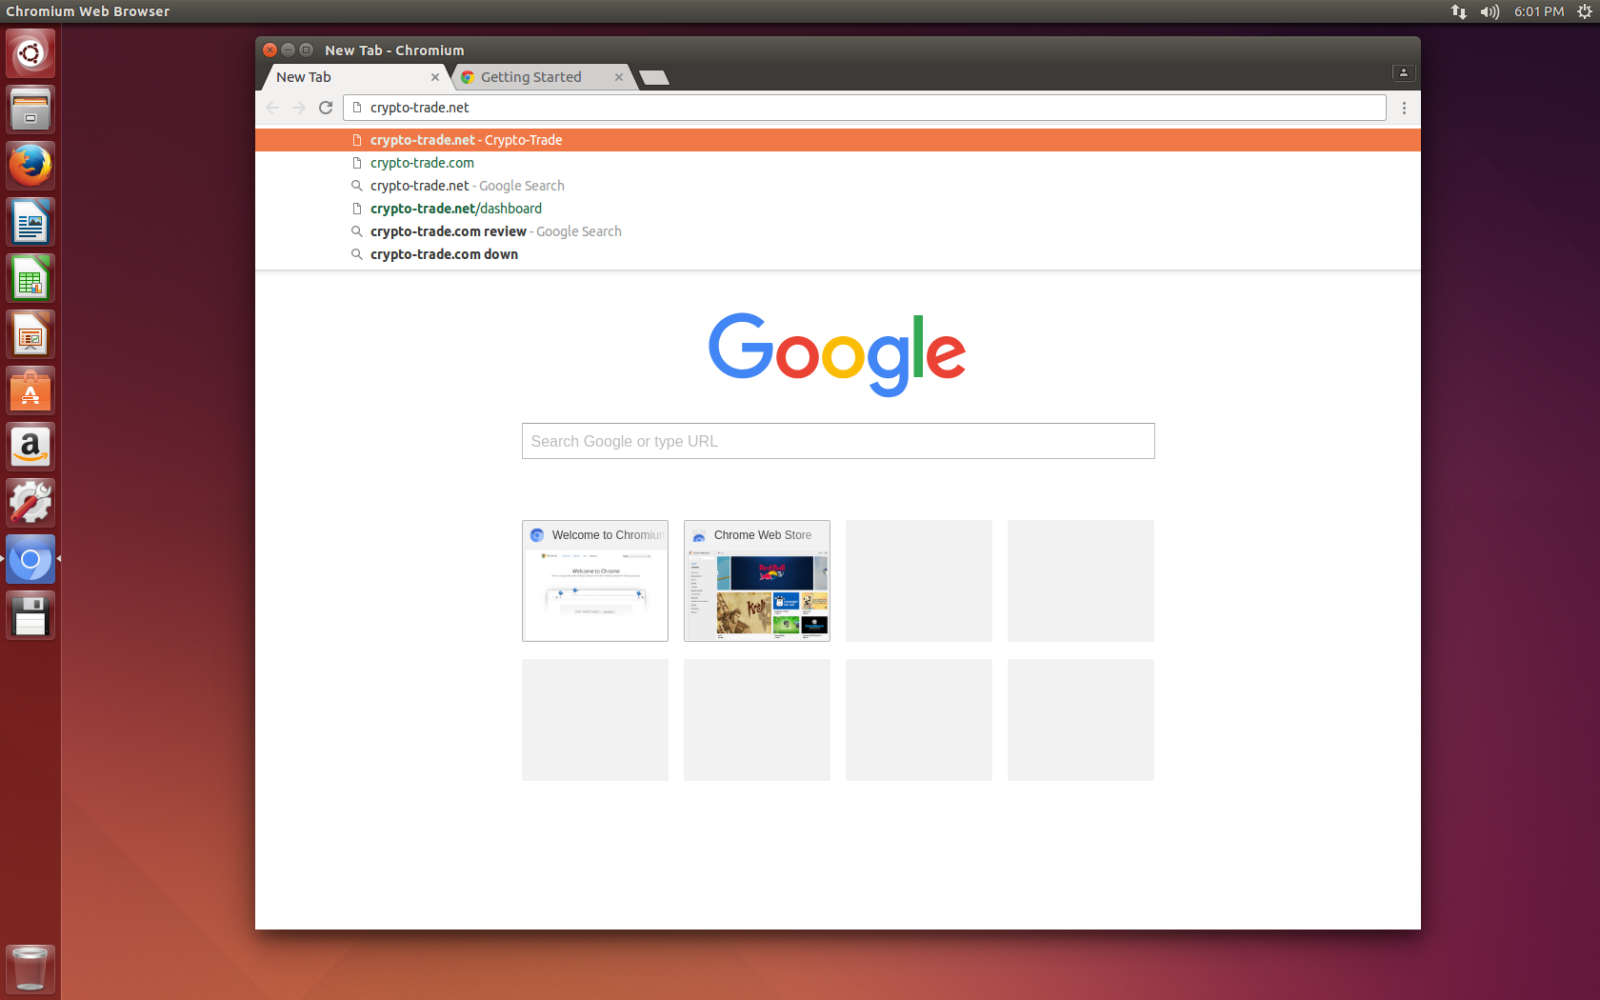Open Ubuntu Software Center from the launcher

tap(30, 390)
